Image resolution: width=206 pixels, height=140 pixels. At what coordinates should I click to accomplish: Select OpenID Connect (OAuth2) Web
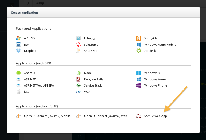[x=106, y=116]
